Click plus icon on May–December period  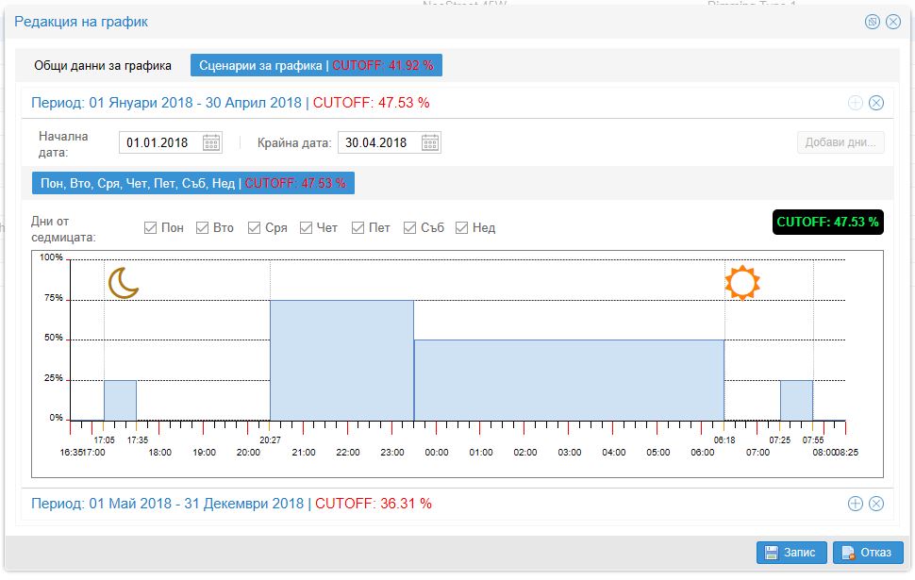(856, 504)
